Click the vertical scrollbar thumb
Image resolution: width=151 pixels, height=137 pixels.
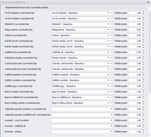(150, 52)
